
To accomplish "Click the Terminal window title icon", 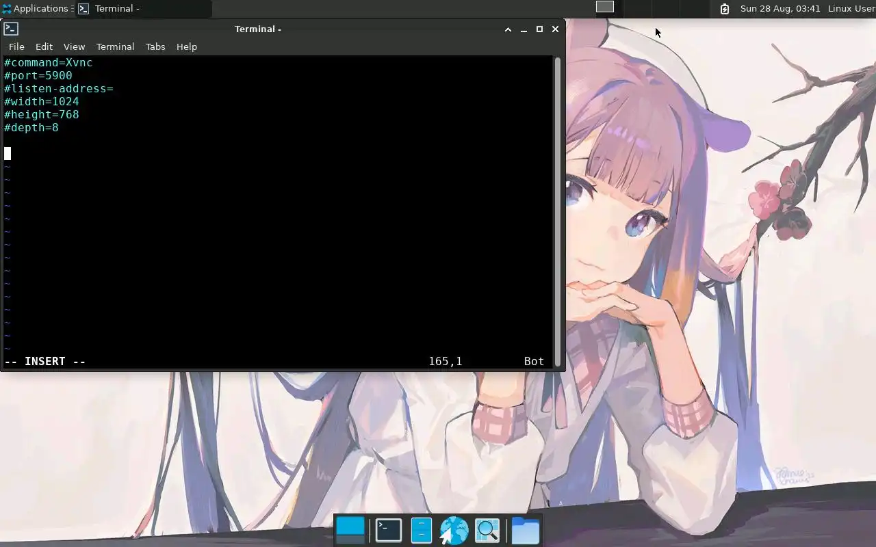I will pos(11,29).
